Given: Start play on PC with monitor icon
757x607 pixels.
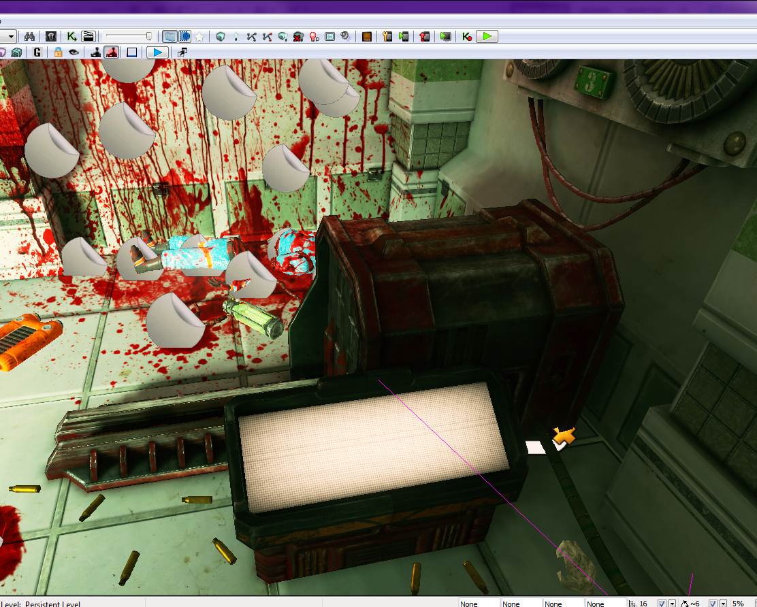Looking at the screenshot, I should tap(446, 37).
